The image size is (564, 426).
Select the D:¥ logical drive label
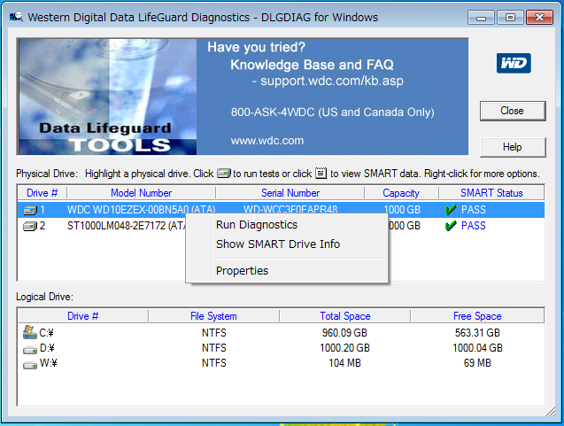point(47,348)
